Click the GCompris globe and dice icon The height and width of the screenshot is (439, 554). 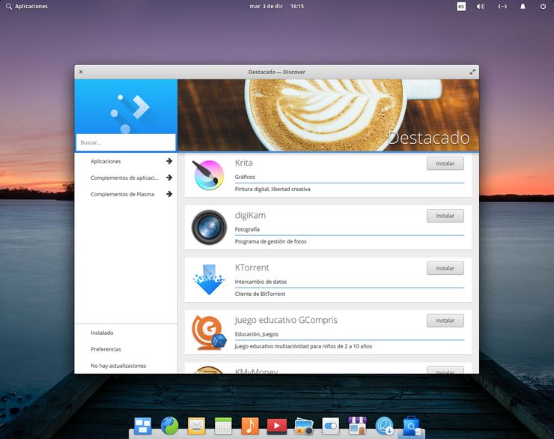(209, 333)
